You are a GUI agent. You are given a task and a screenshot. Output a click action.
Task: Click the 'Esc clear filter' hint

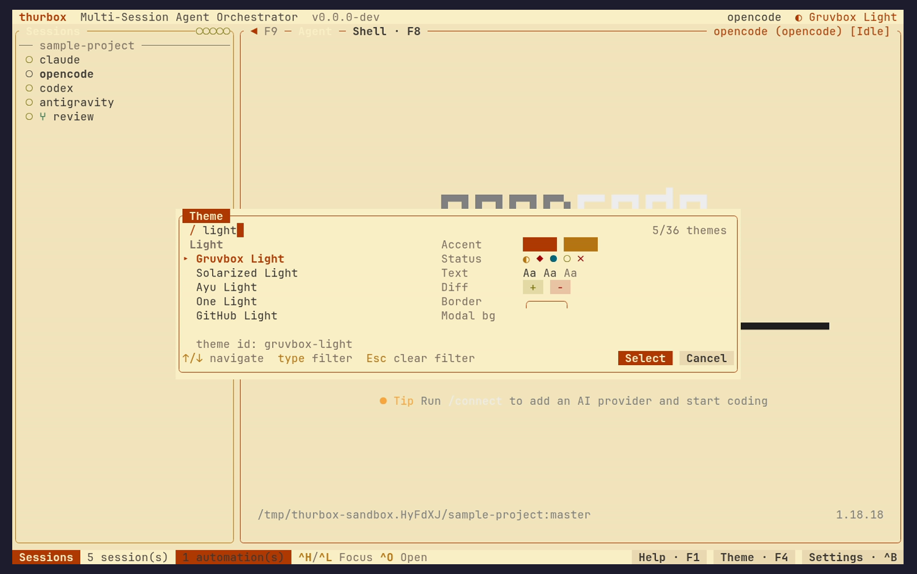click(x=421, y=358)
